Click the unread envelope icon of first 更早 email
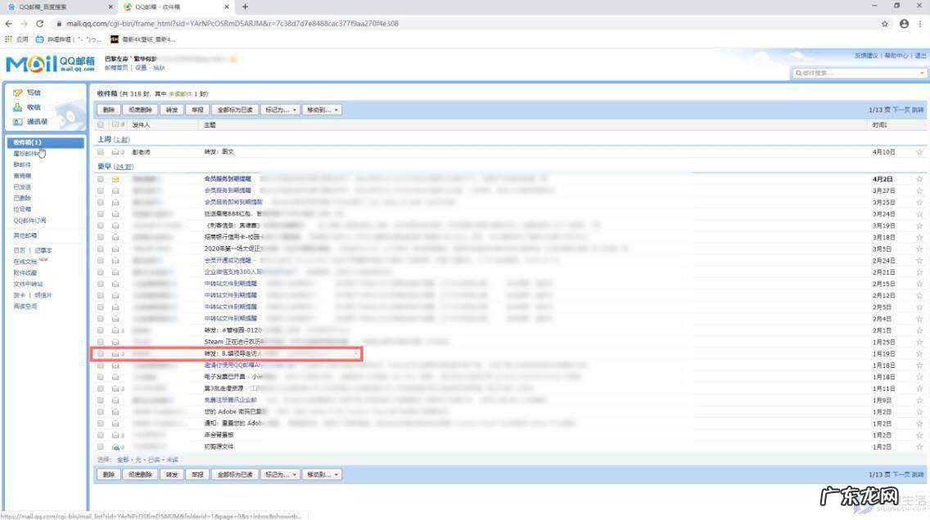 click(x=115, y=178)
